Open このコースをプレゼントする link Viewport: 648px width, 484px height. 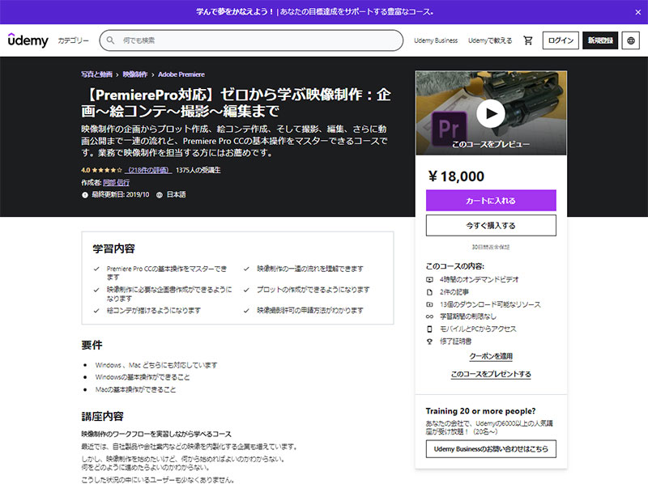coord(491,374)
